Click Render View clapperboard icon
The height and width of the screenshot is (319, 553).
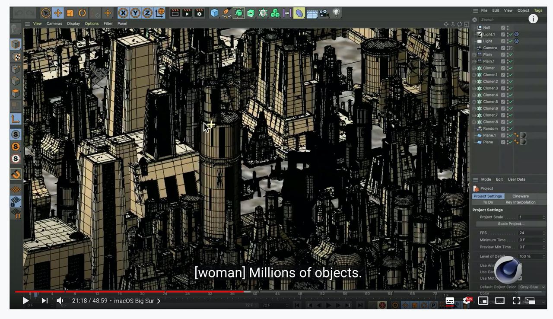point(175,13)
